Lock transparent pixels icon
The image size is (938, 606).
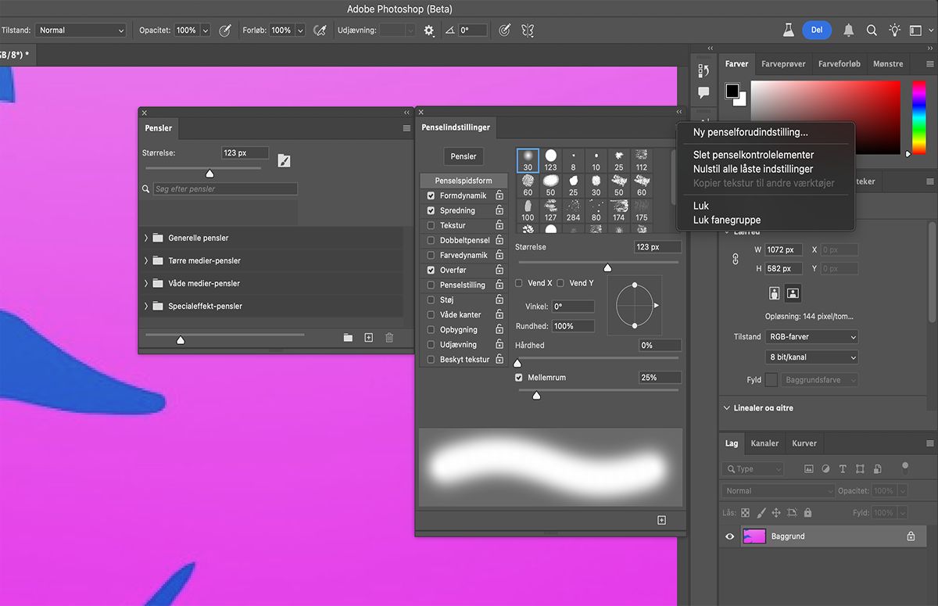point(745,513)
